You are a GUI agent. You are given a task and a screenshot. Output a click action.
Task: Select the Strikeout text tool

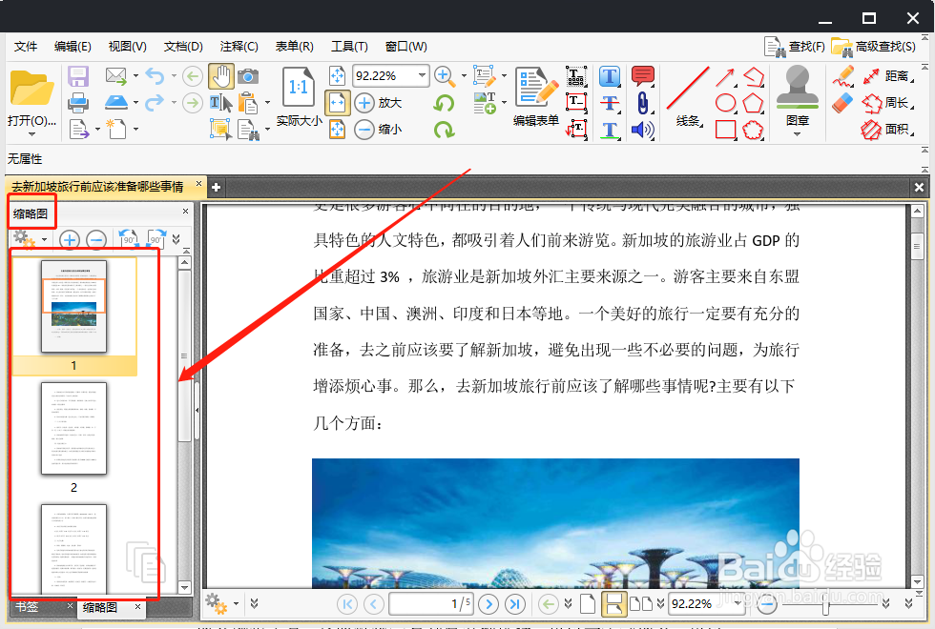point(610,103)
